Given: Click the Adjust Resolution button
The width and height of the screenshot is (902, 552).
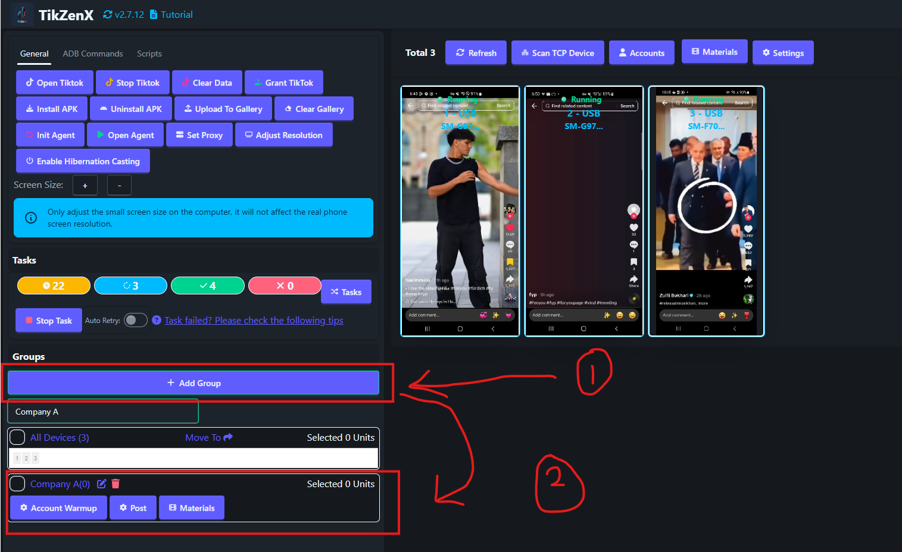Looking at the screenshot, I should (284, 135).
